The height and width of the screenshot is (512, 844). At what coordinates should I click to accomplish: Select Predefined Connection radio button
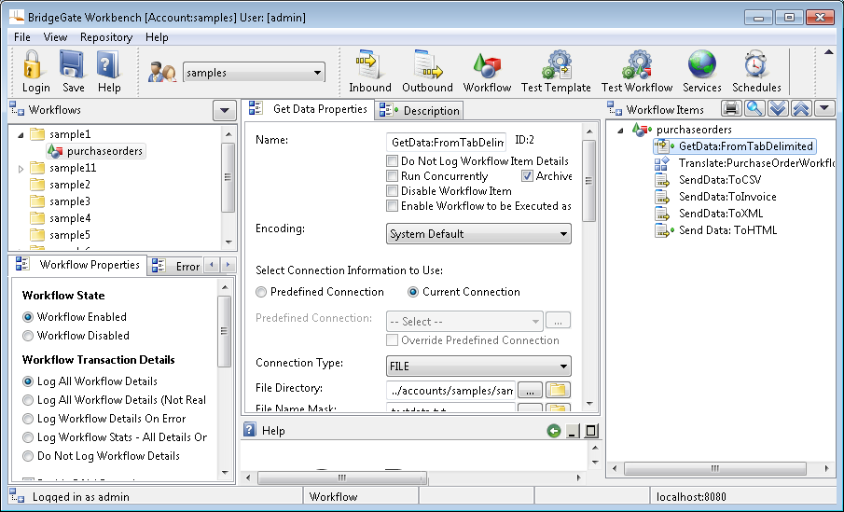tap(261, 292)
